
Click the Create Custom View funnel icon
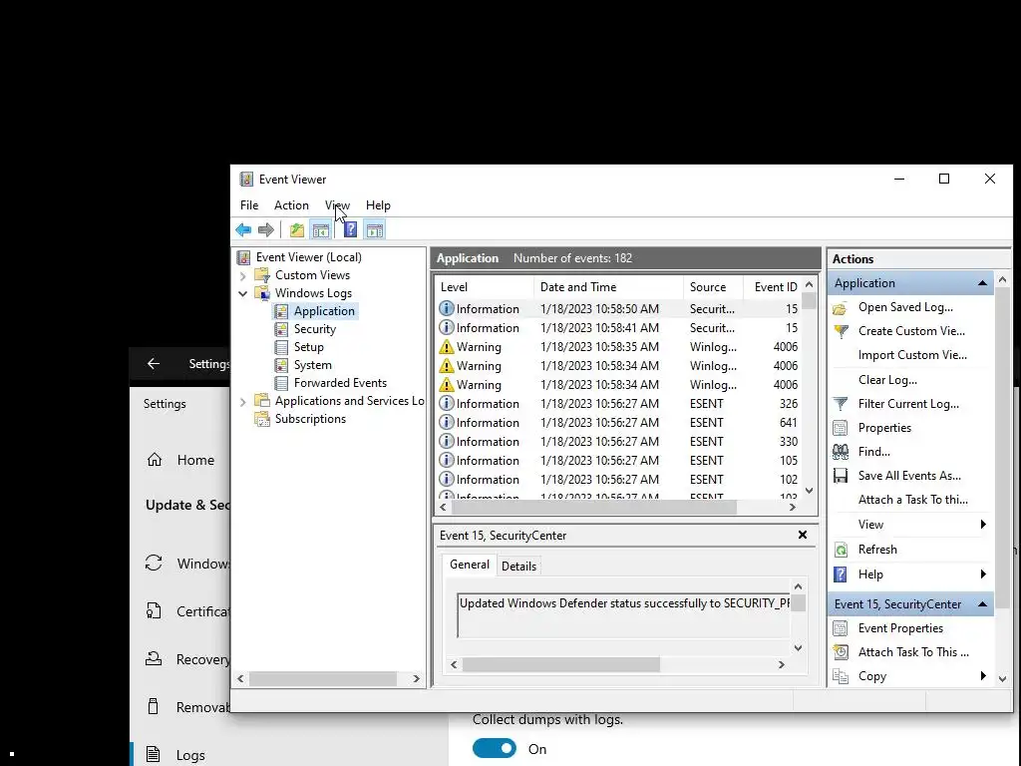[841, 331]
